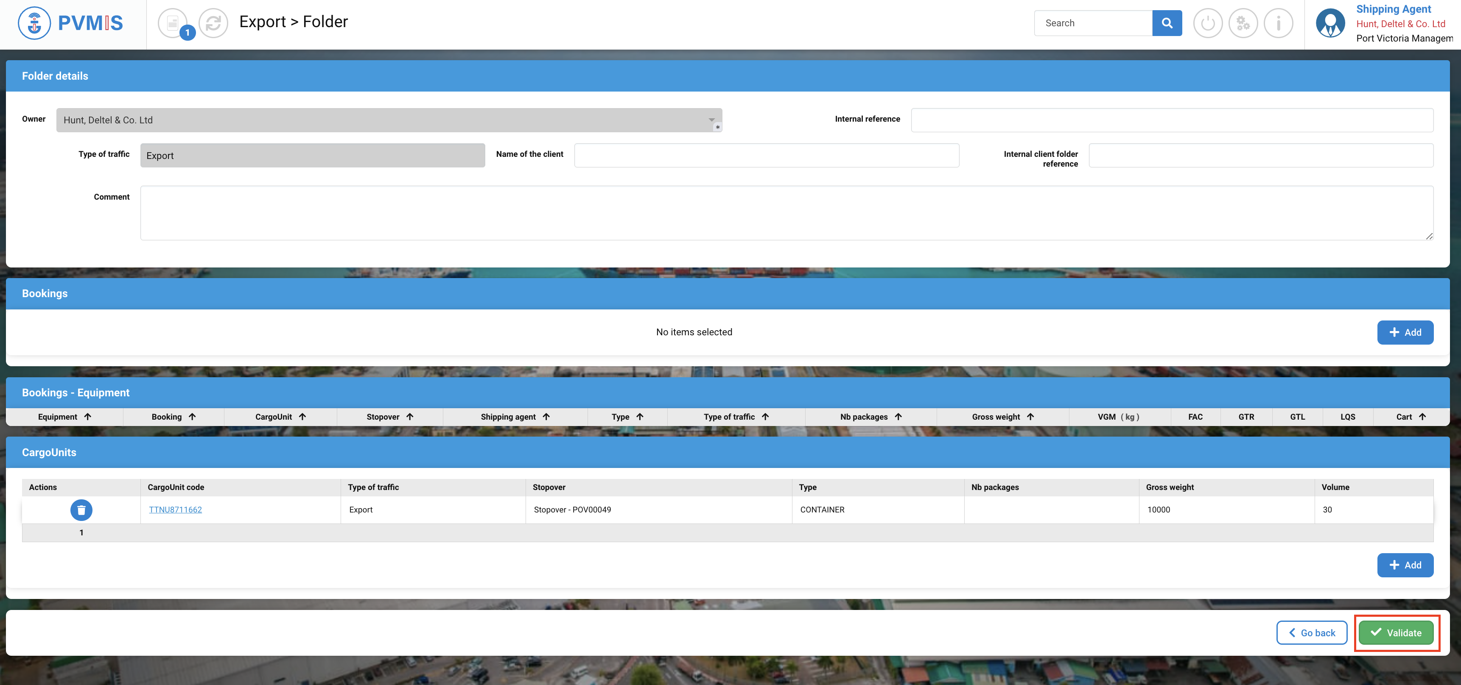1461x685 pixels.
Task: Open the TTNU8711662 cargo unit link
Action: click(x=175, y=510)
